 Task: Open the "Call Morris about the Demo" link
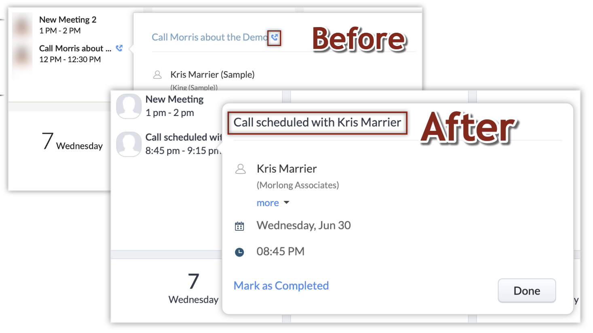coord(209,37)
